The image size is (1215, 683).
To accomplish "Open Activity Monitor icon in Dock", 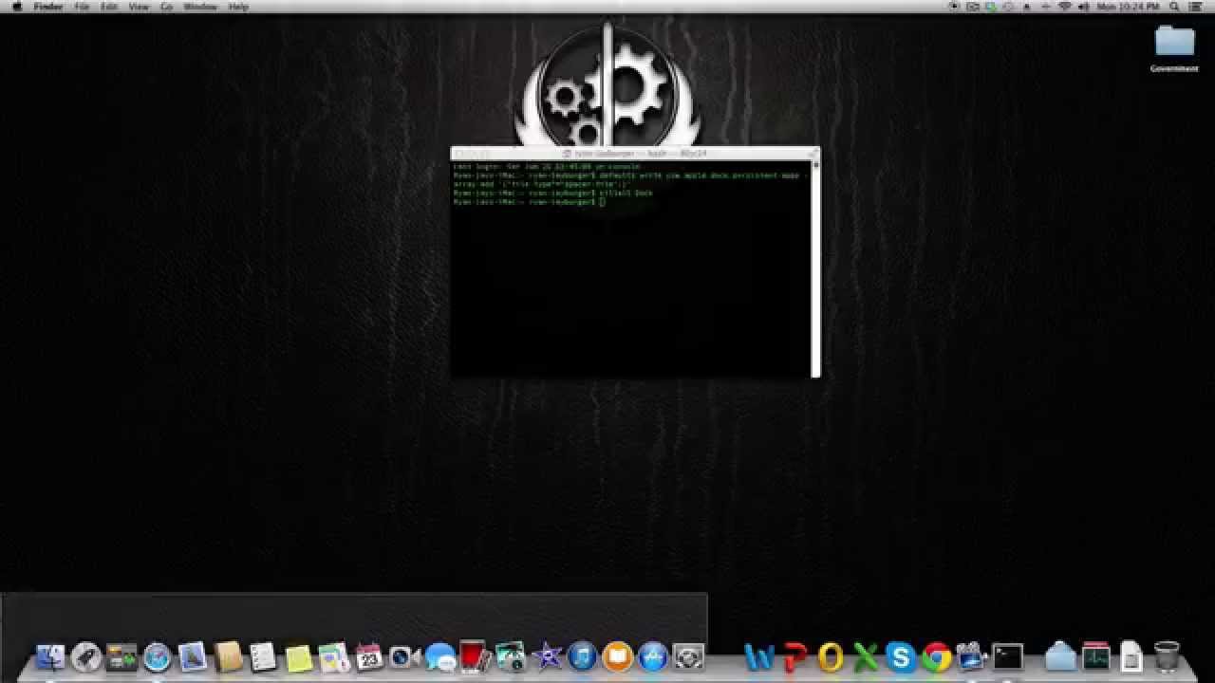I will (1096, 656).
